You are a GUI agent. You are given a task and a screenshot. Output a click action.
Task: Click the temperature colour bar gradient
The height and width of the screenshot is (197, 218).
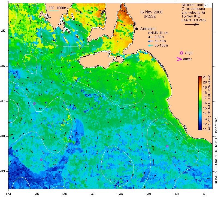pos(200,103)
